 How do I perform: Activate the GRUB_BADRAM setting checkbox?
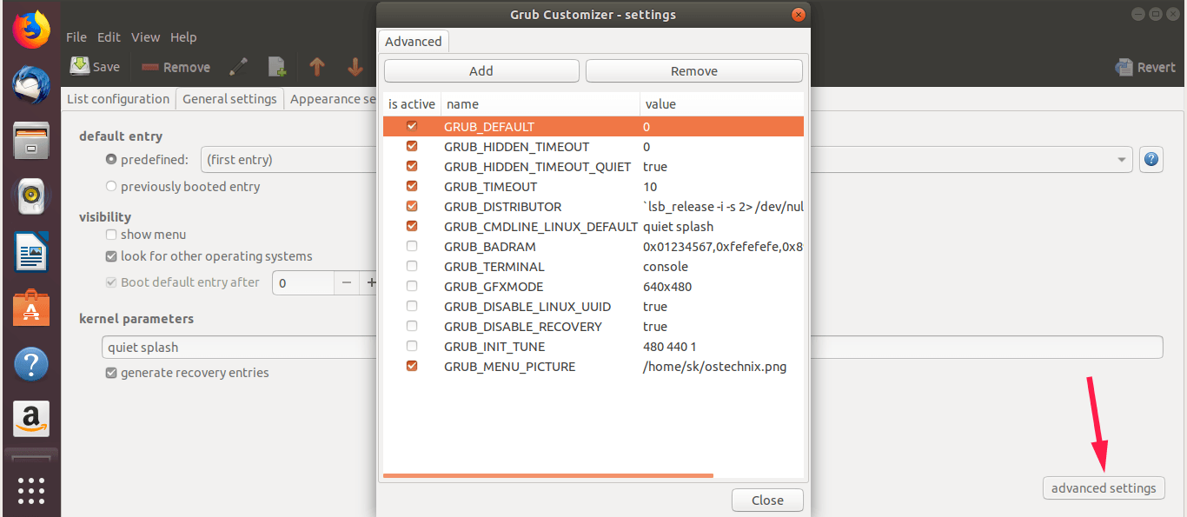(x=411, y=246)
